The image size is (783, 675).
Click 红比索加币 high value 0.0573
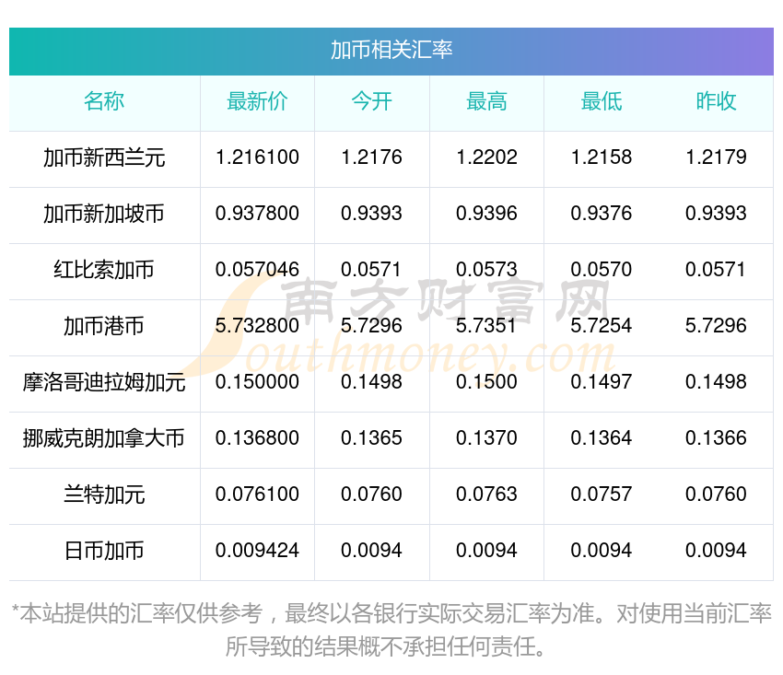coord(486,270)
